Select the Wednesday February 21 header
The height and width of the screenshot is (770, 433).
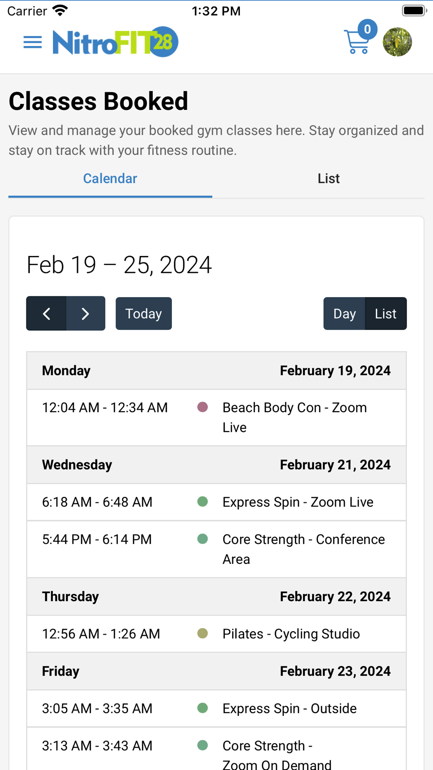[x=216, y=465]
